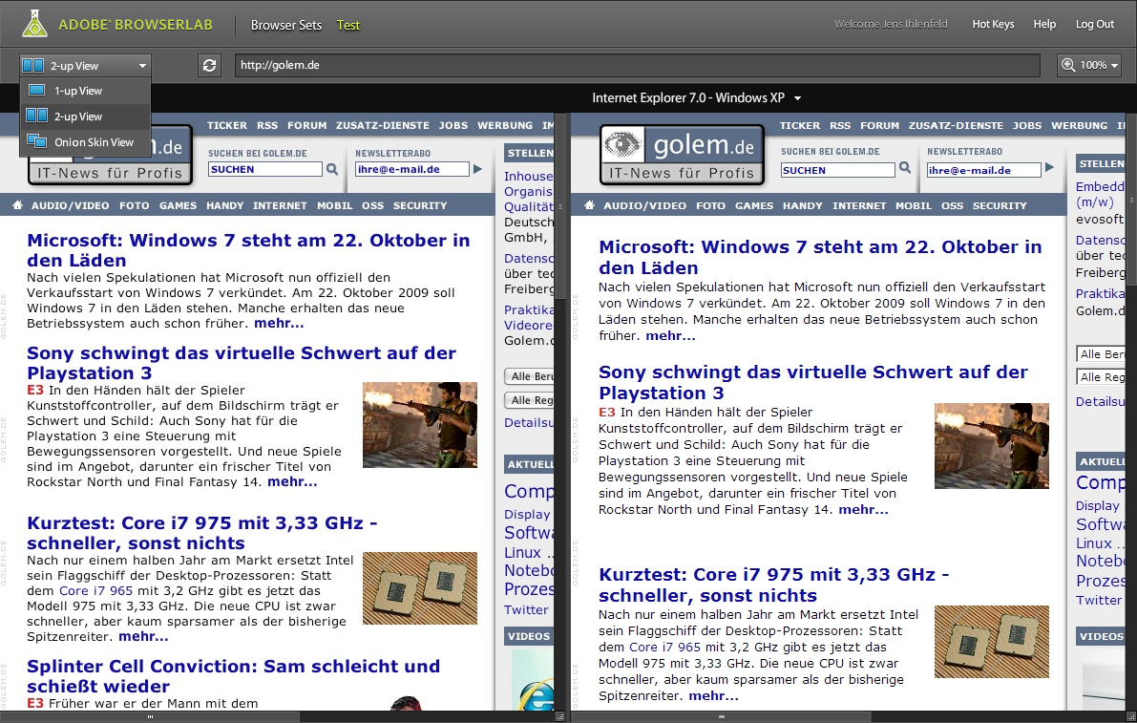Screen dimensions: 1137x723
Task: Open Core i7 975 headline in left pane
Action: click(201, 533)
